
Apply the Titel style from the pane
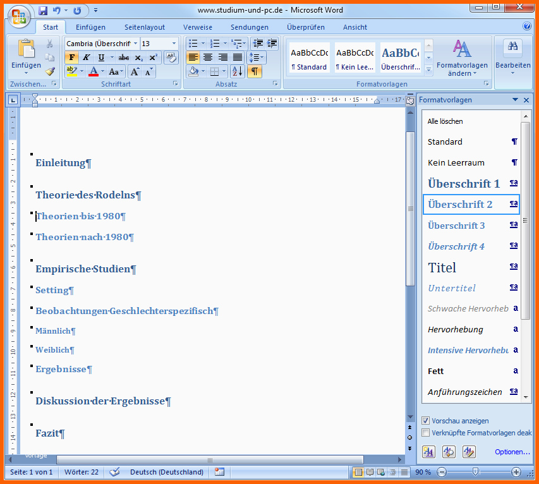(471, 267)
